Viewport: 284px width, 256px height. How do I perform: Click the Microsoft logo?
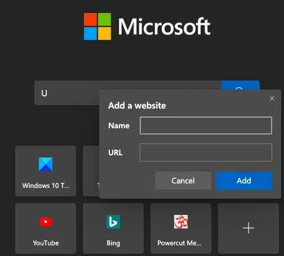[147, 26]
